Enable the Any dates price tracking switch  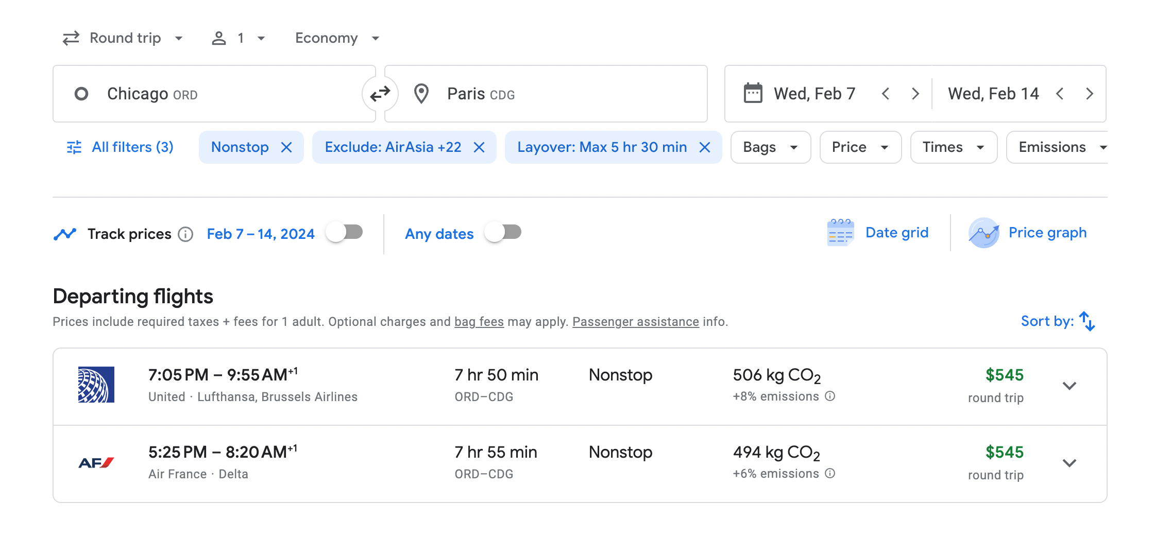[x=503, y=232]
